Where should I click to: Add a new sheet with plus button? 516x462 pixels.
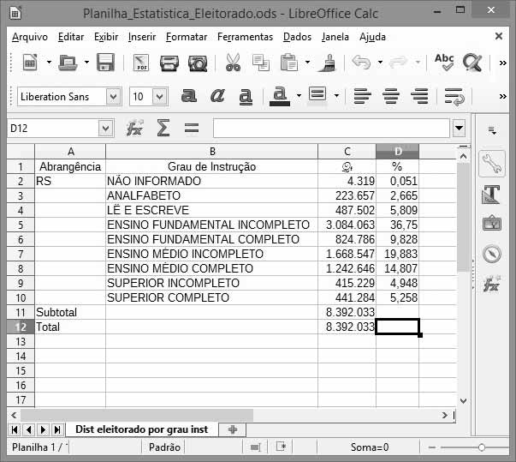coord(231,429)
